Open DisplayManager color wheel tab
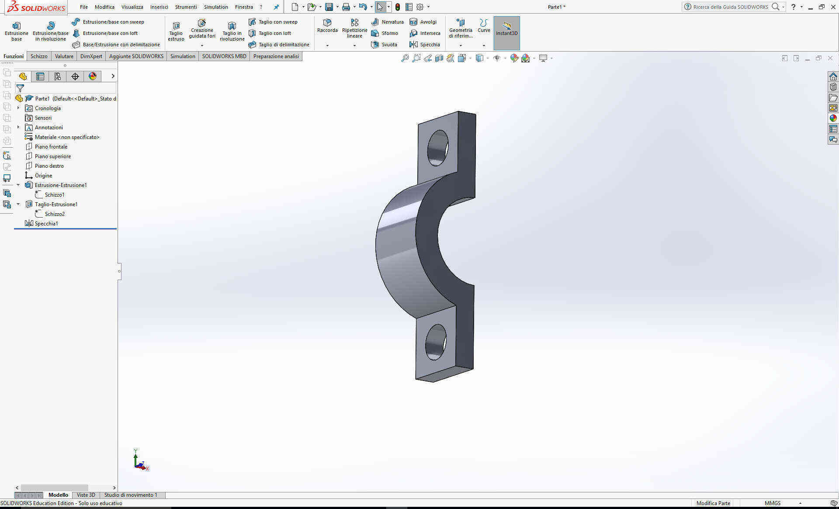This screenshot has width=839, height=509. tap(93, 76)
